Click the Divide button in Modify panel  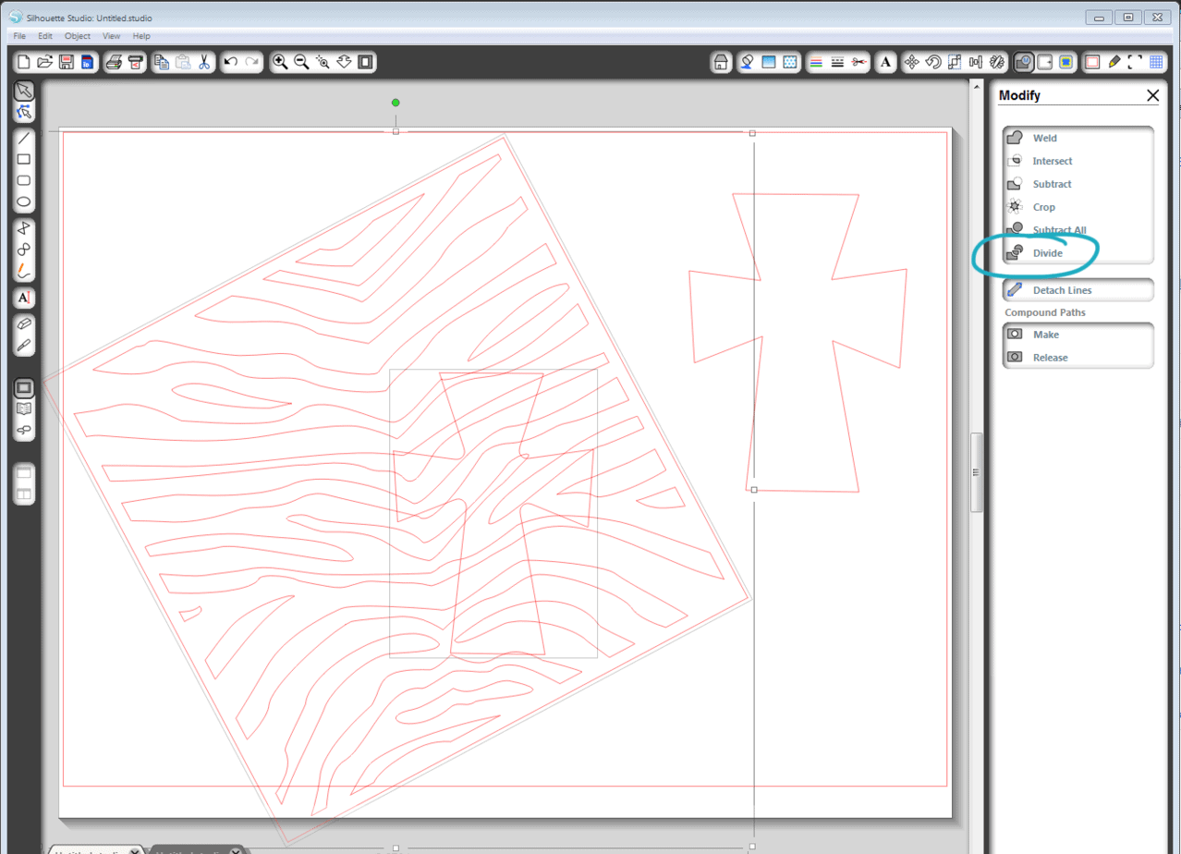[x=1048, y=252]
